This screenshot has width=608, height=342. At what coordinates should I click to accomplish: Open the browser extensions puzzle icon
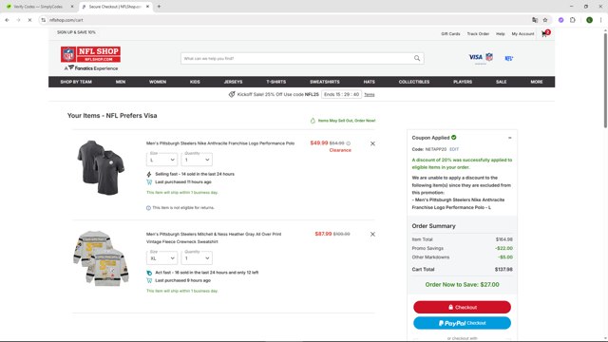coord(573,20)
